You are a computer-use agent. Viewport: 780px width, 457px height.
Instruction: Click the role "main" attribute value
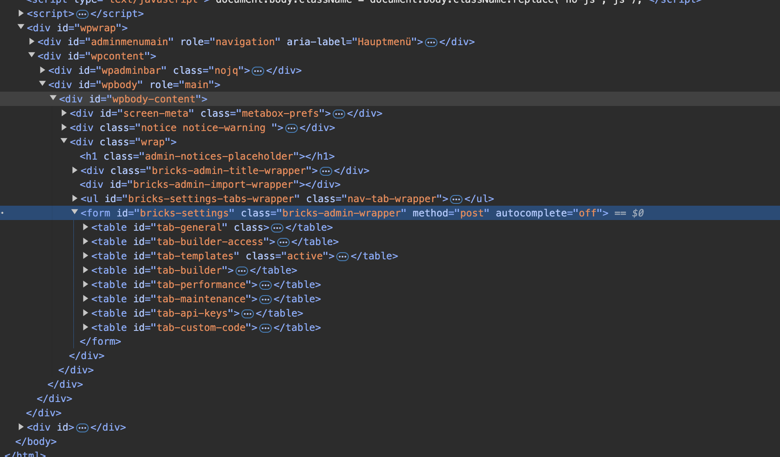pyautogui.click(x=197, y=85)
